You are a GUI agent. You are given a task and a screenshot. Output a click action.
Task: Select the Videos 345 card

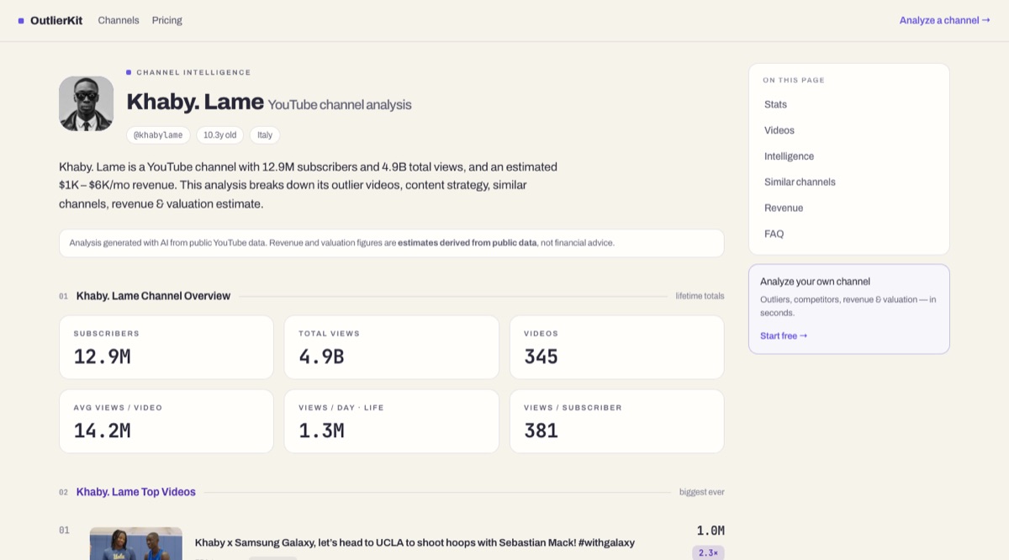coord(617,347)
